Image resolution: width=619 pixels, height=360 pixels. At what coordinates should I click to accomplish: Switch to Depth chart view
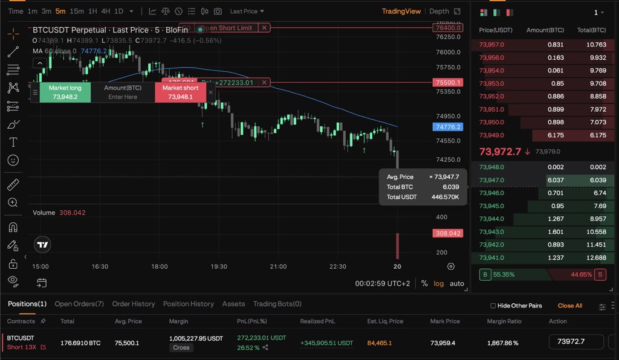click(439, 11)
